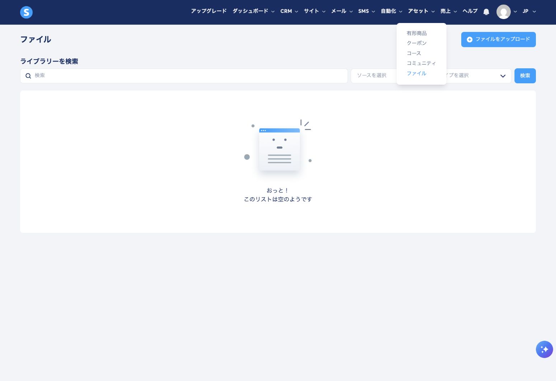Open the ソースを選択 dropdown

374,76
